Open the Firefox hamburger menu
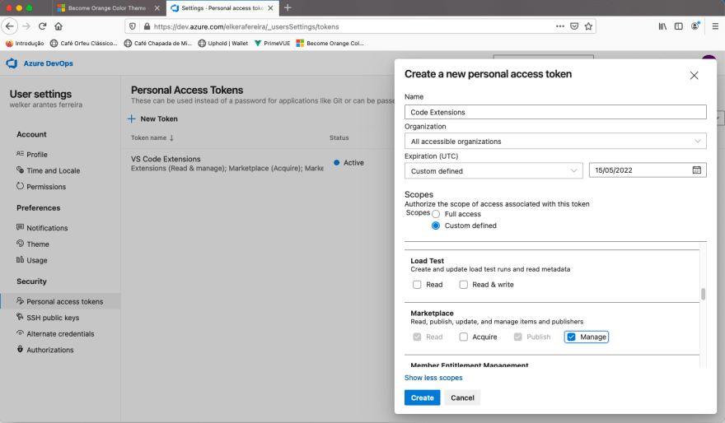Image resolution: width=725 pixels, height=423 pixels. [x=715, y=26]
